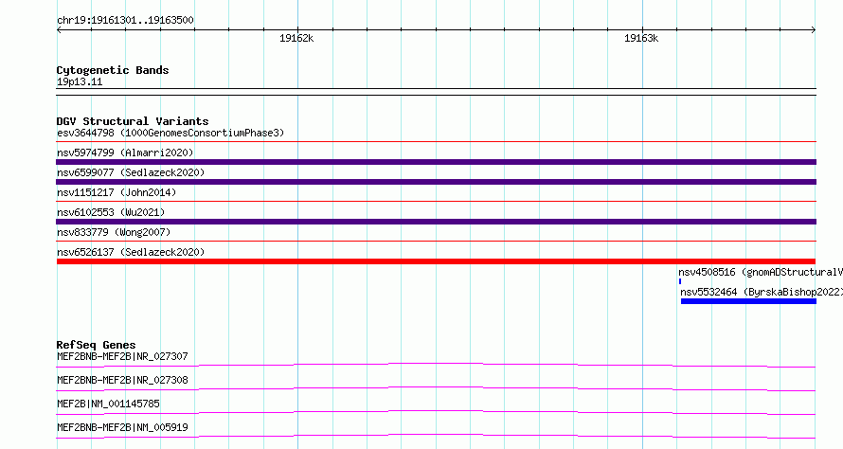Image resolution: width=843 pixels, height=449 pixels.
Task: Open variant nsv6102553 (Wu2021)
Action: pos(111,212)
